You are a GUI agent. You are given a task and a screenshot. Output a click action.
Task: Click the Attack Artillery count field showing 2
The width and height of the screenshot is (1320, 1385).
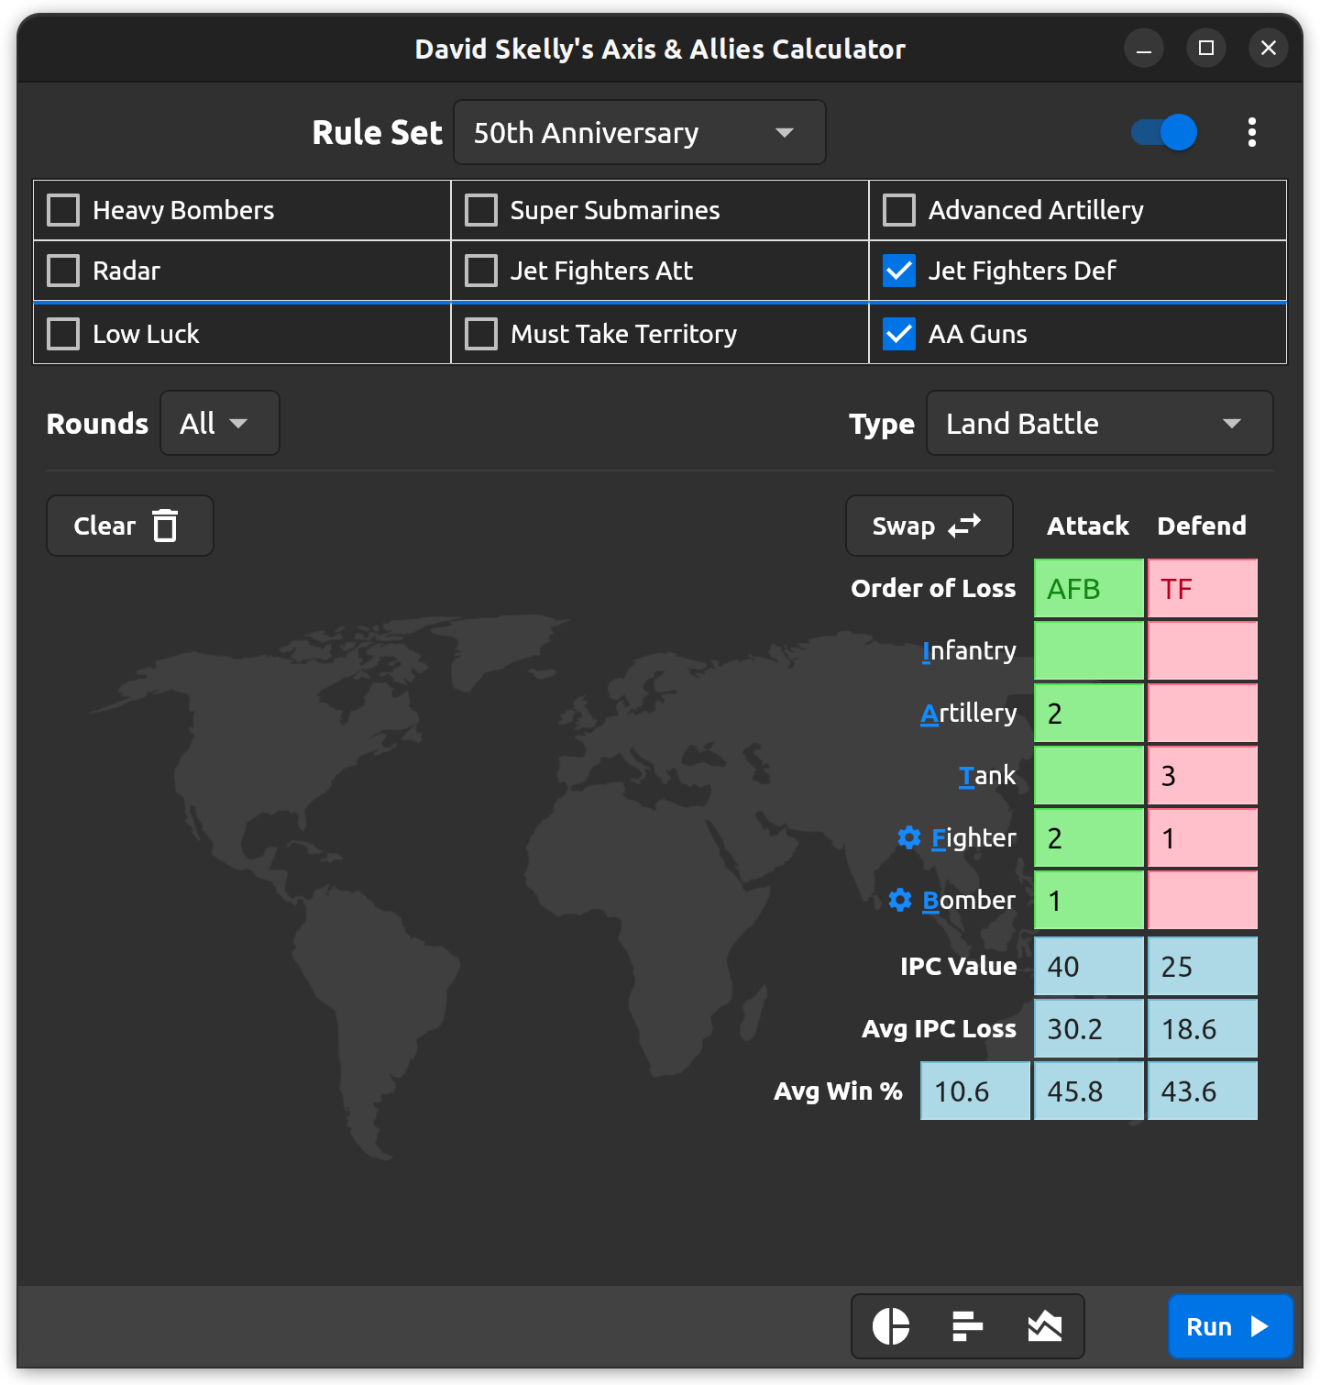coord(1088,713)
